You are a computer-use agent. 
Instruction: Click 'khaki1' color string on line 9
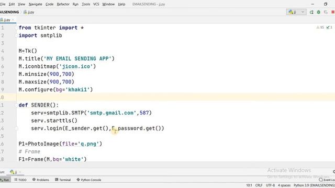pyautogui.click(x=77, y=89)
